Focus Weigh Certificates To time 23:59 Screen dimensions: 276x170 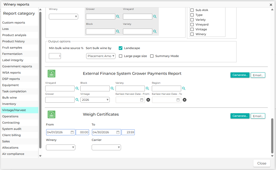(x=128, y=132)
